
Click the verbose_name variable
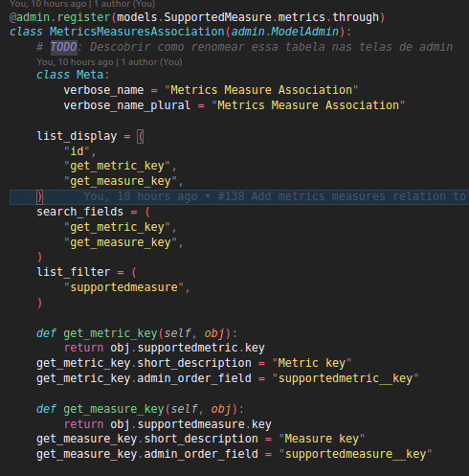pyautogui.click(x=103, y=90)
